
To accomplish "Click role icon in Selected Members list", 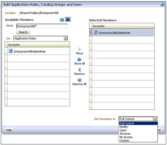I will pos(95,32).
